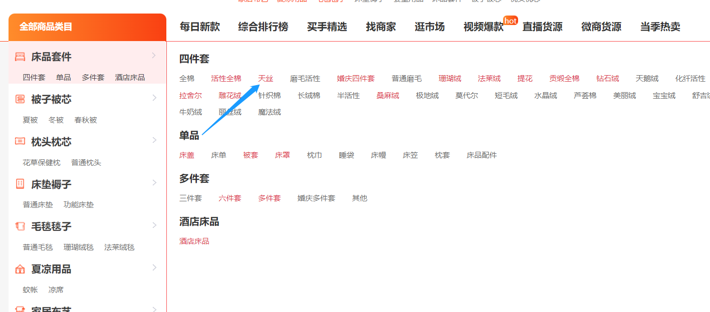Select 凉席 under 夏凉用品
710x312 pixels.
56,290
